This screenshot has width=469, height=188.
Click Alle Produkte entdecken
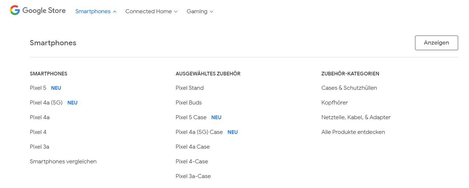(x=353, y=132)
